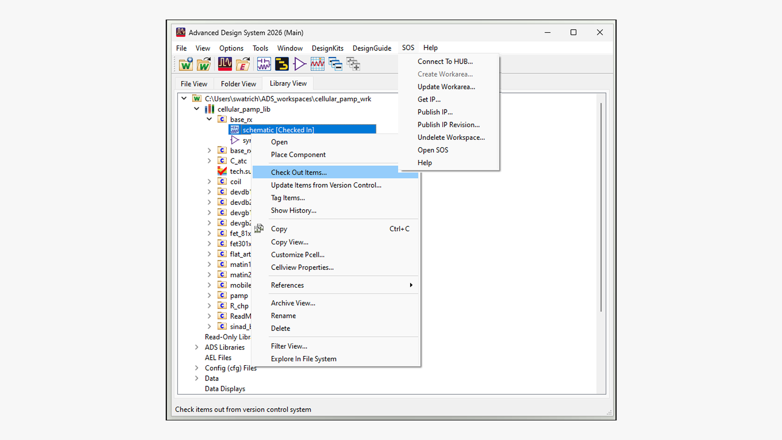Open the DesignGuide menu
This screenshot has width=782, height=440.
(372, 48)
